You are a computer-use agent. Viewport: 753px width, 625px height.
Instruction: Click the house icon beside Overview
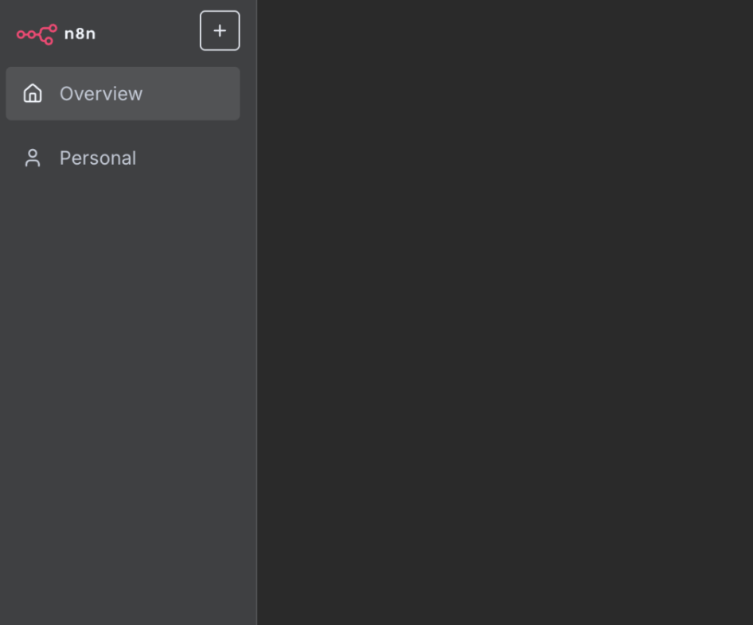click(x=33, y=94)
